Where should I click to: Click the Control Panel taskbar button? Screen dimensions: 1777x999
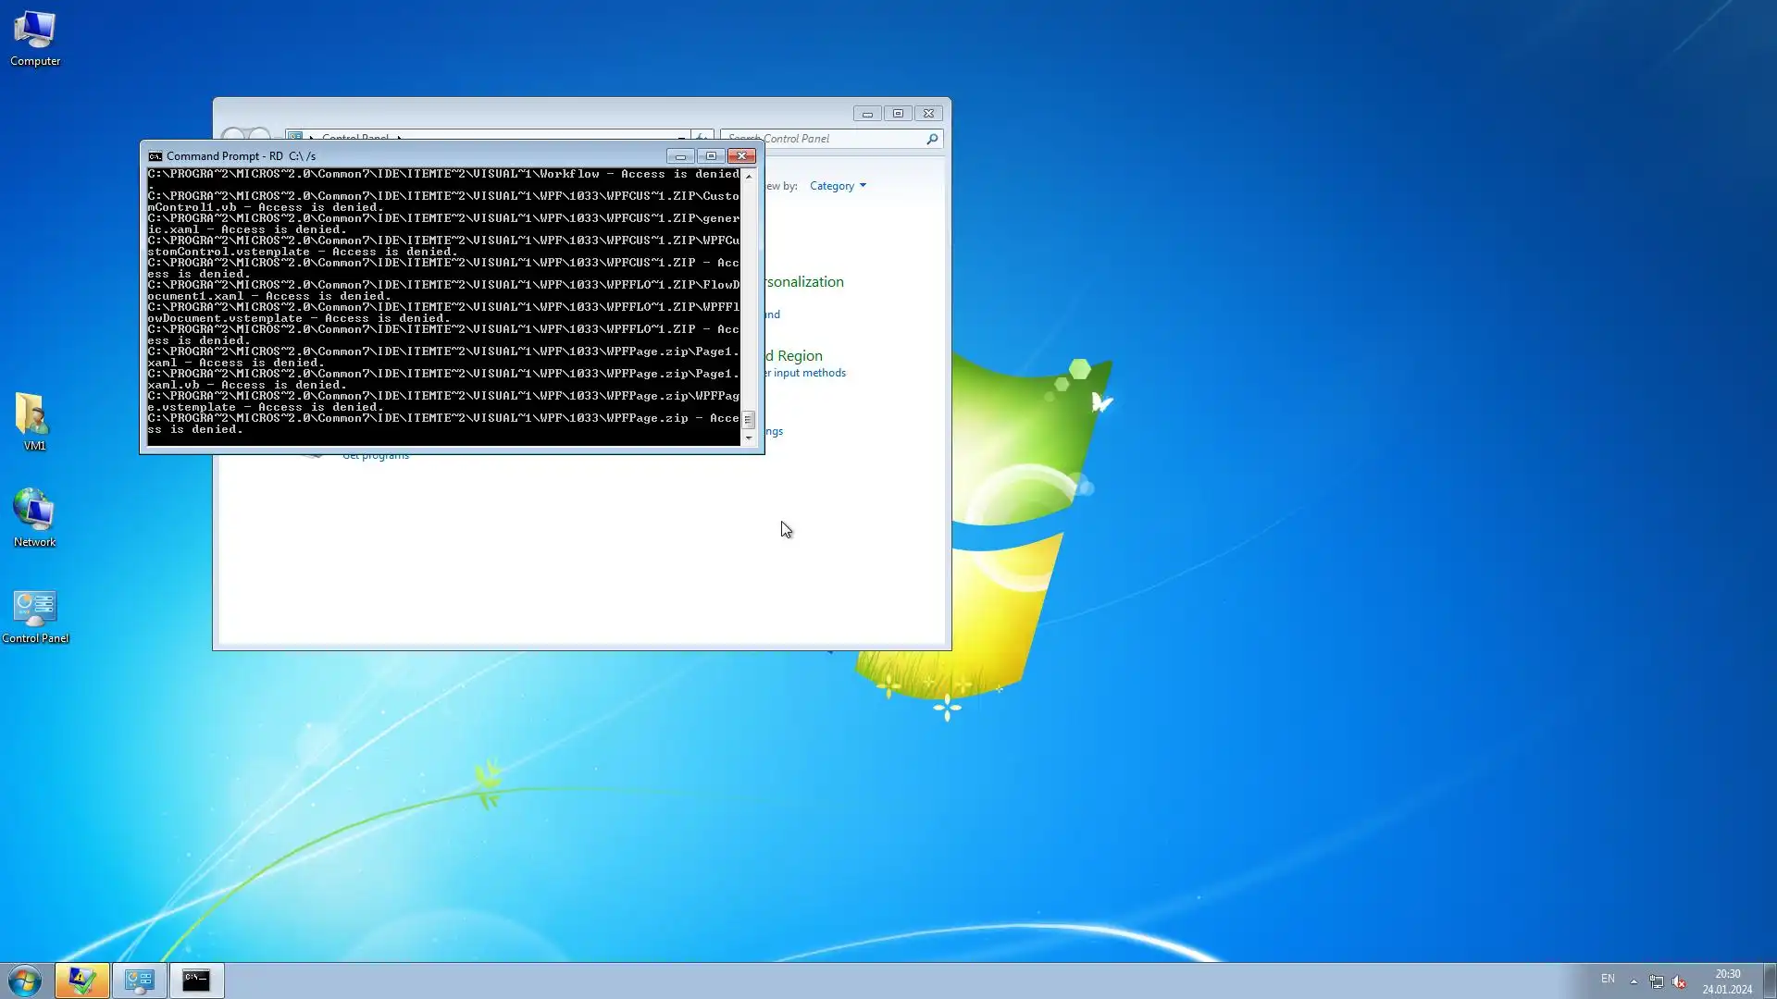(140, 980)
